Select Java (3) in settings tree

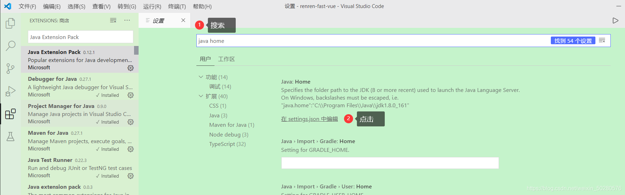click(218, 115)
